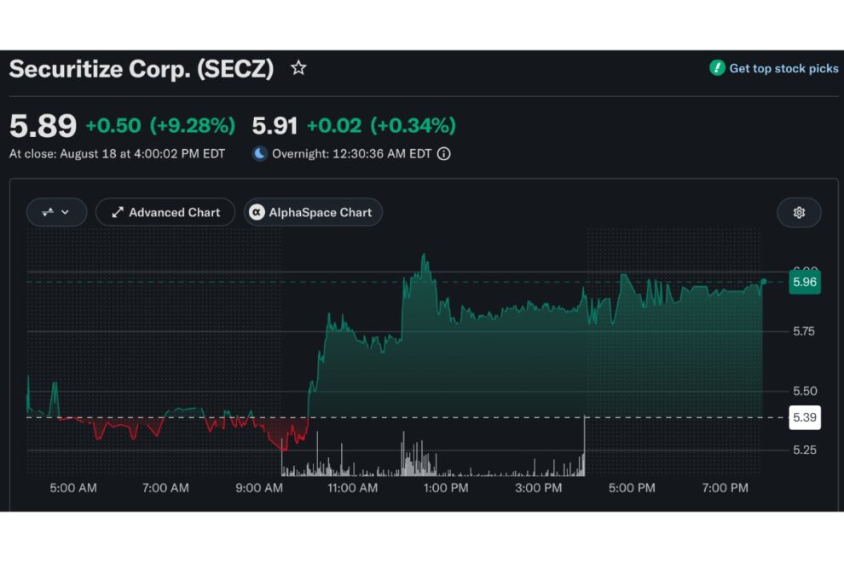The height and width of the screenshot is (562, 844).
Task: Click the white 5.39 previous close tag
Action: pyautogui.click(x=805, y=417)
